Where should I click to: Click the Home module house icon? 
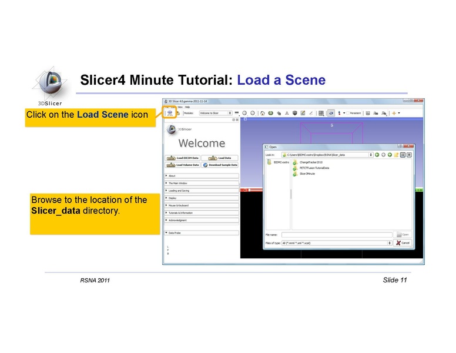click(262, 113)
